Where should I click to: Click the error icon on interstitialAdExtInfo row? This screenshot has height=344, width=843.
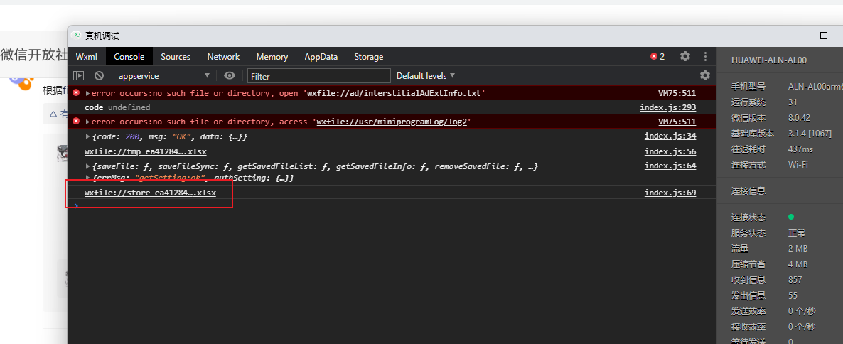coord(76,93)
